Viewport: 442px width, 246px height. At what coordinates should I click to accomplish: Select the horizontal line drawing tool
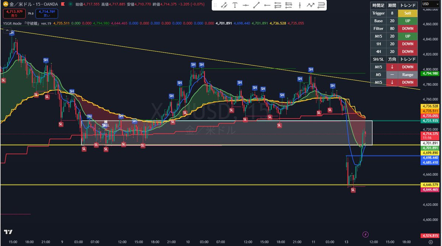point(246,5)
